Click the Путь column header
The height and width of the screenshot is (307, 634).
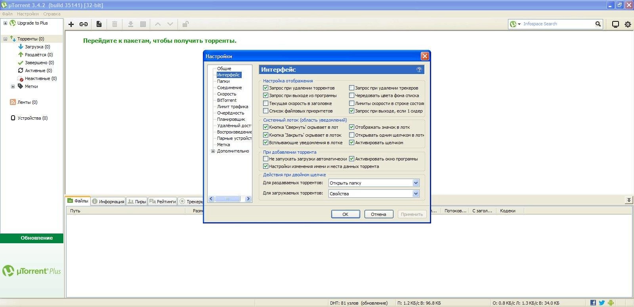point(126,211)
